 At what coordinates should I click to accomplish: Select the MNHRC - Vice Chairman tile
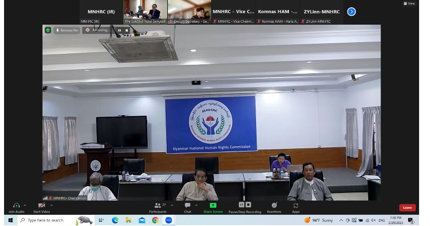point(233,12)
